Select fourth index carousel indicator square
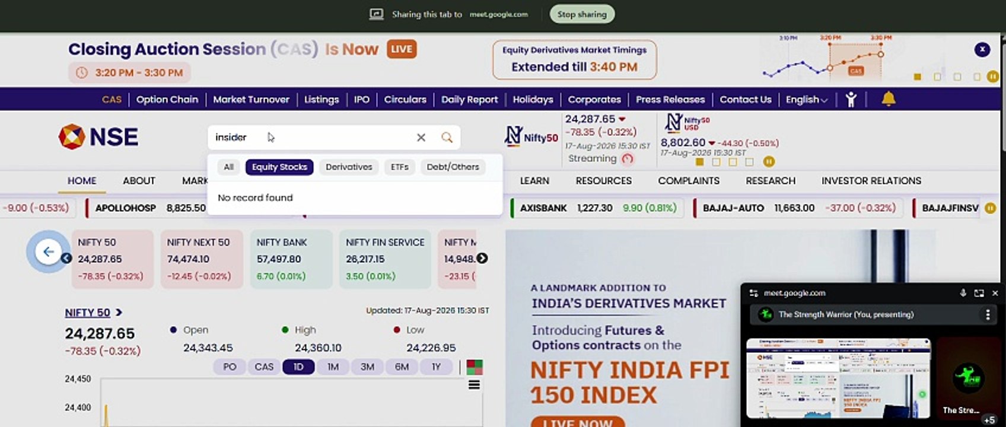The width and height of the screenshot is (1006, 427). [x=749, y=161]
